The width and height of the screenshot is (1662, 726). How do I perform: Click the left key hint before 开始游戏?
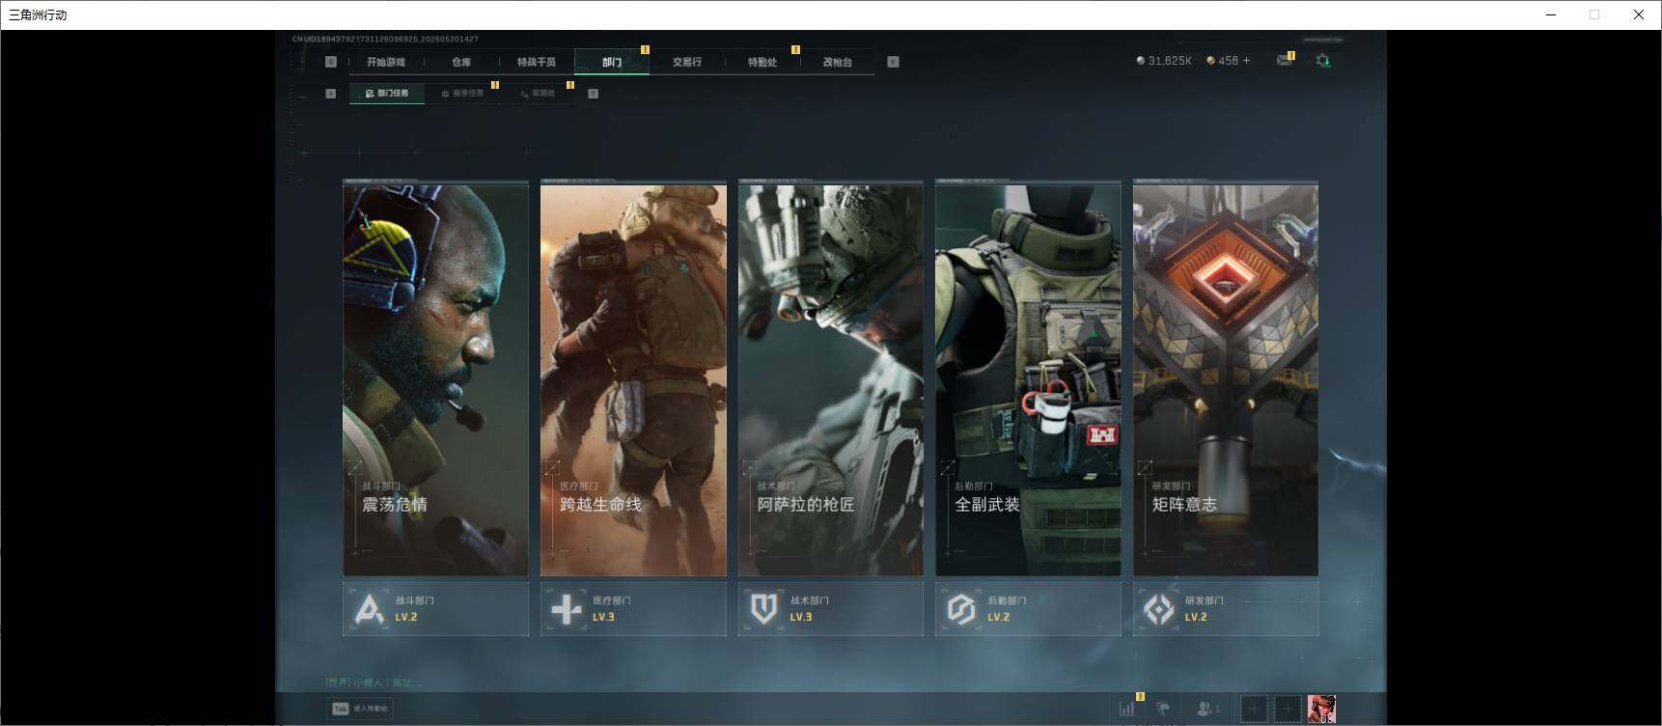[x=331, y=62]
